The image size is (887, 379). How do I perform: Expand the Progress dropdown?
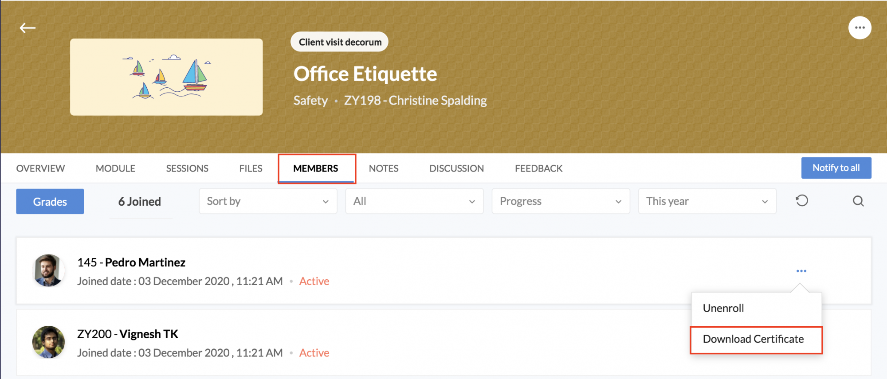click(561, 201)
